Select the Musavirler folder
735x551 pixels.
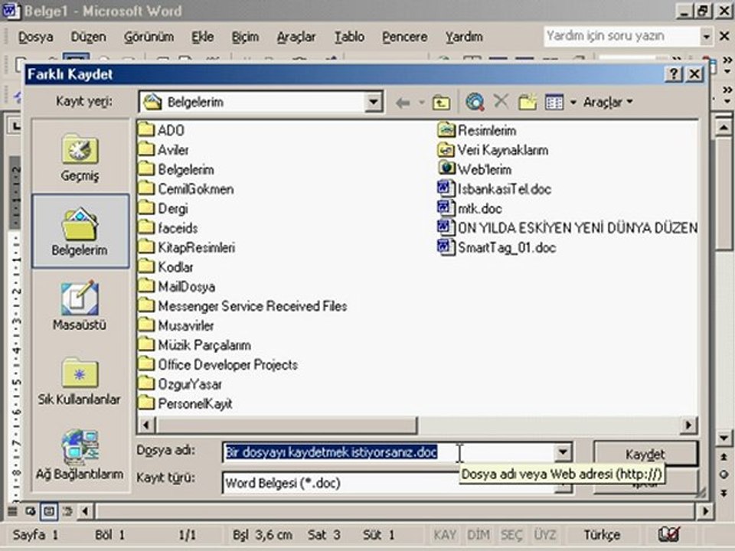176,325
